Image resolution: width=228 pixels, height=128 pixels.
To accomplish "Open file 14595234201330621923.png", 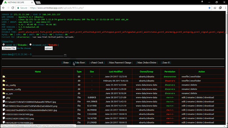I will click(20, 118).
